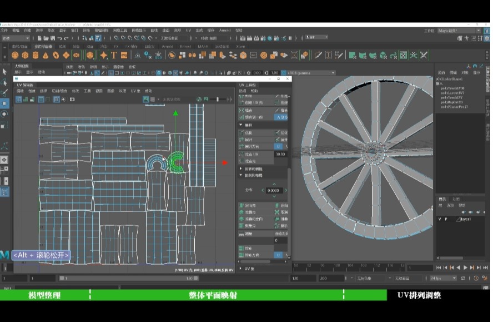
Task: Toggle layer1 playback P box
Action: point(446,219)
